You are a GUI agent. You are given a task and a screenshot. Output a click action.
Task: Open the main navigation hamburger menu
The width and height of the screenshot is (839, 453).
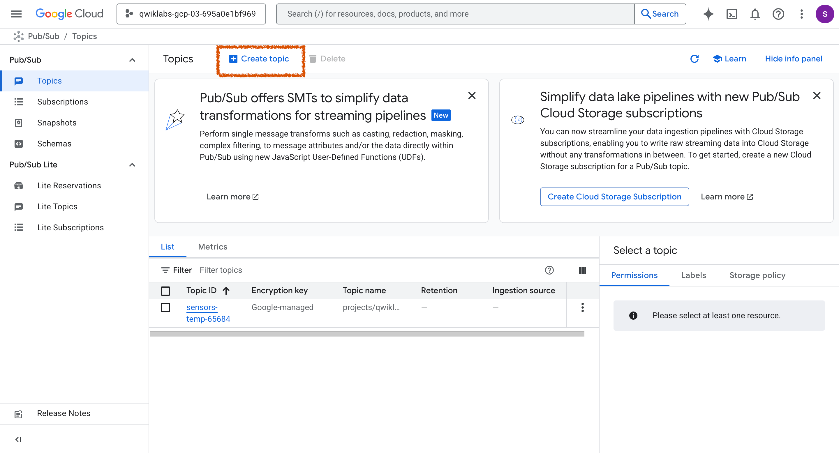click(x=16, y=14)
